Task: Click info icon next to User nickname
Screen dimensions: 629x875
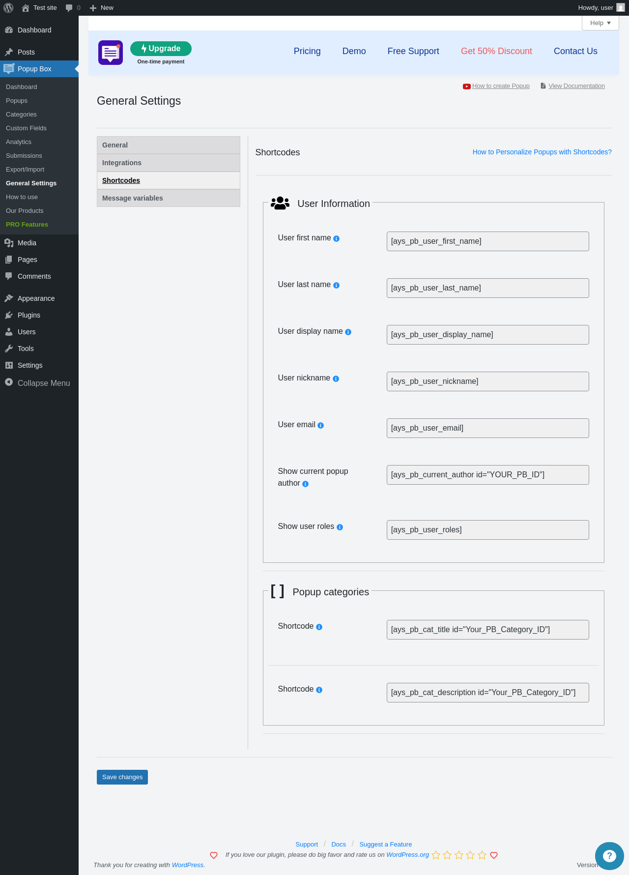Action: 336,379
